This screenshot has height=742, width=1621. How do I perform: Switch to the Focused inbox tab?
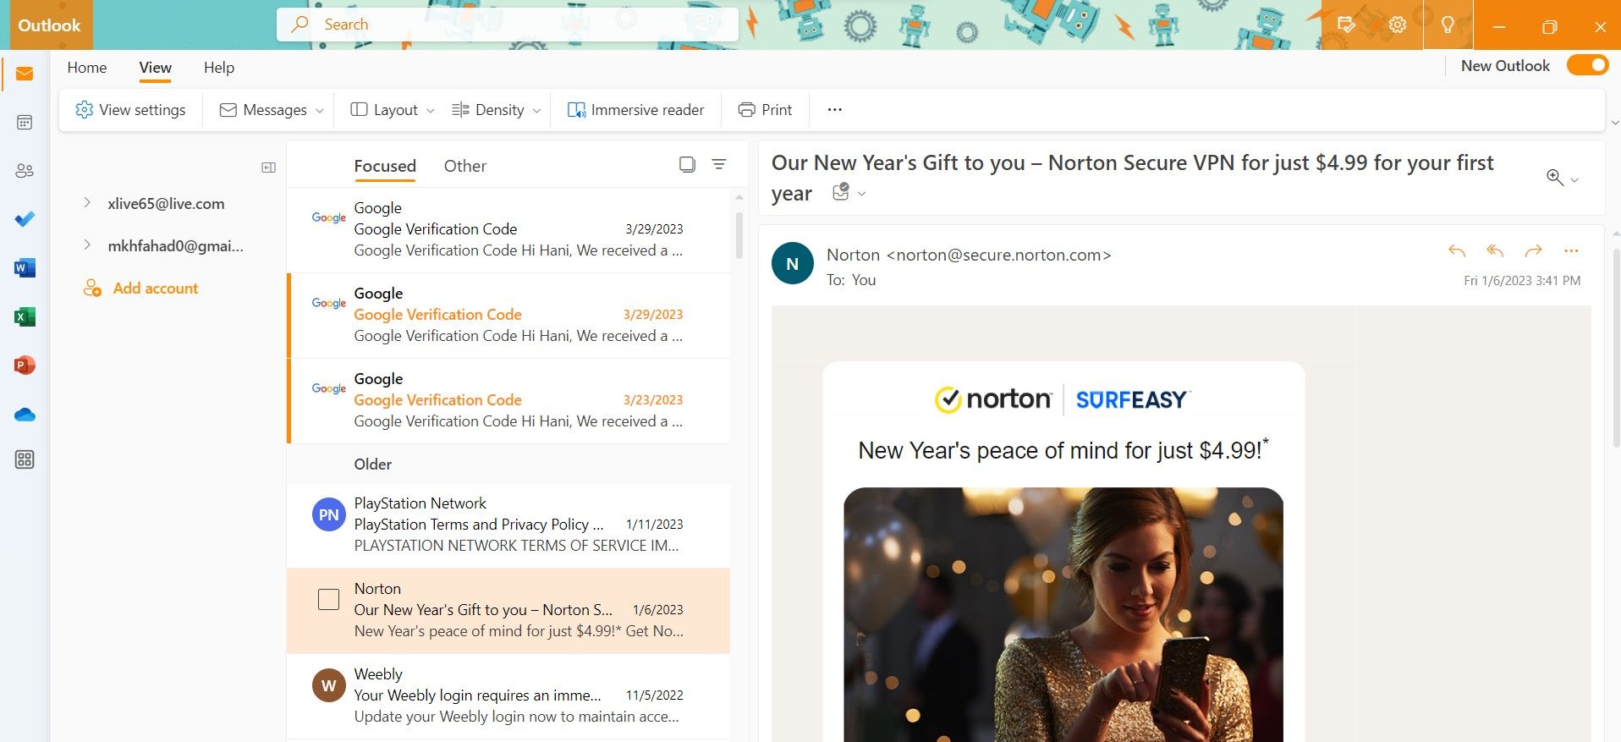(x=385, y=166)
